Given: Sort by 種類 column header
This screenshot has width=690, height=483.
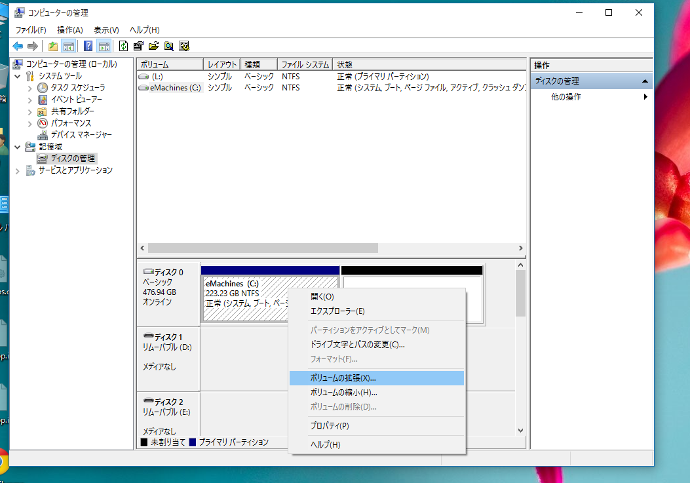Looking at the screenshot, I should click(259, 64).
